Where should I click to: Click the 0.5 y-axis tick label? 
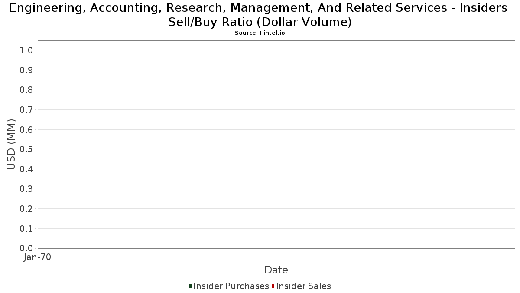click(26, 149)
